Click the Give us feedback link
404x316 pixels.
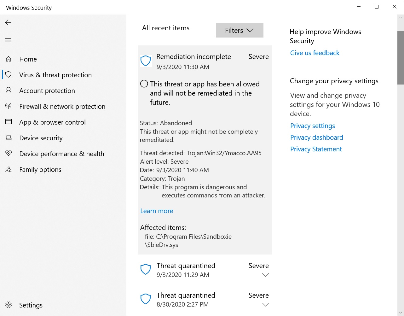pos(315,53)
